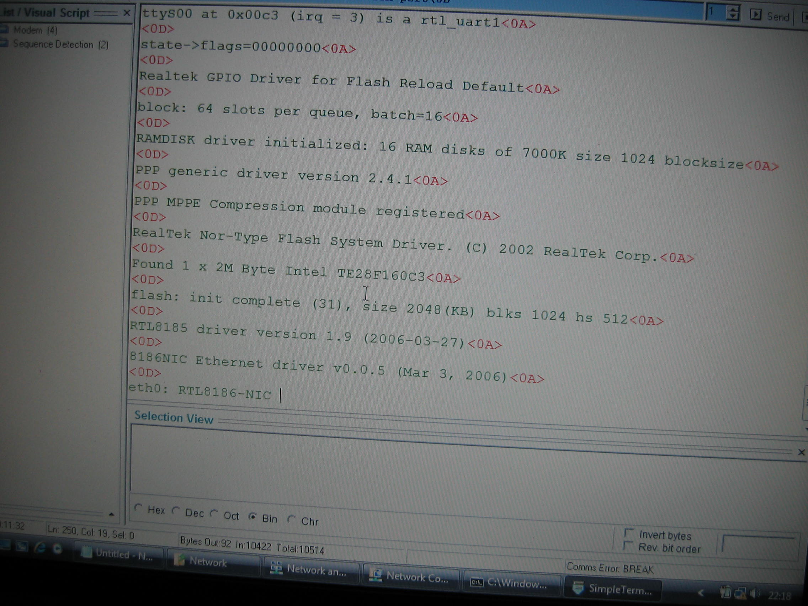Image resolution: width=808 pixels, height=606 pixels.
Task: Select the Hex radio button
Action: point(138,507)
